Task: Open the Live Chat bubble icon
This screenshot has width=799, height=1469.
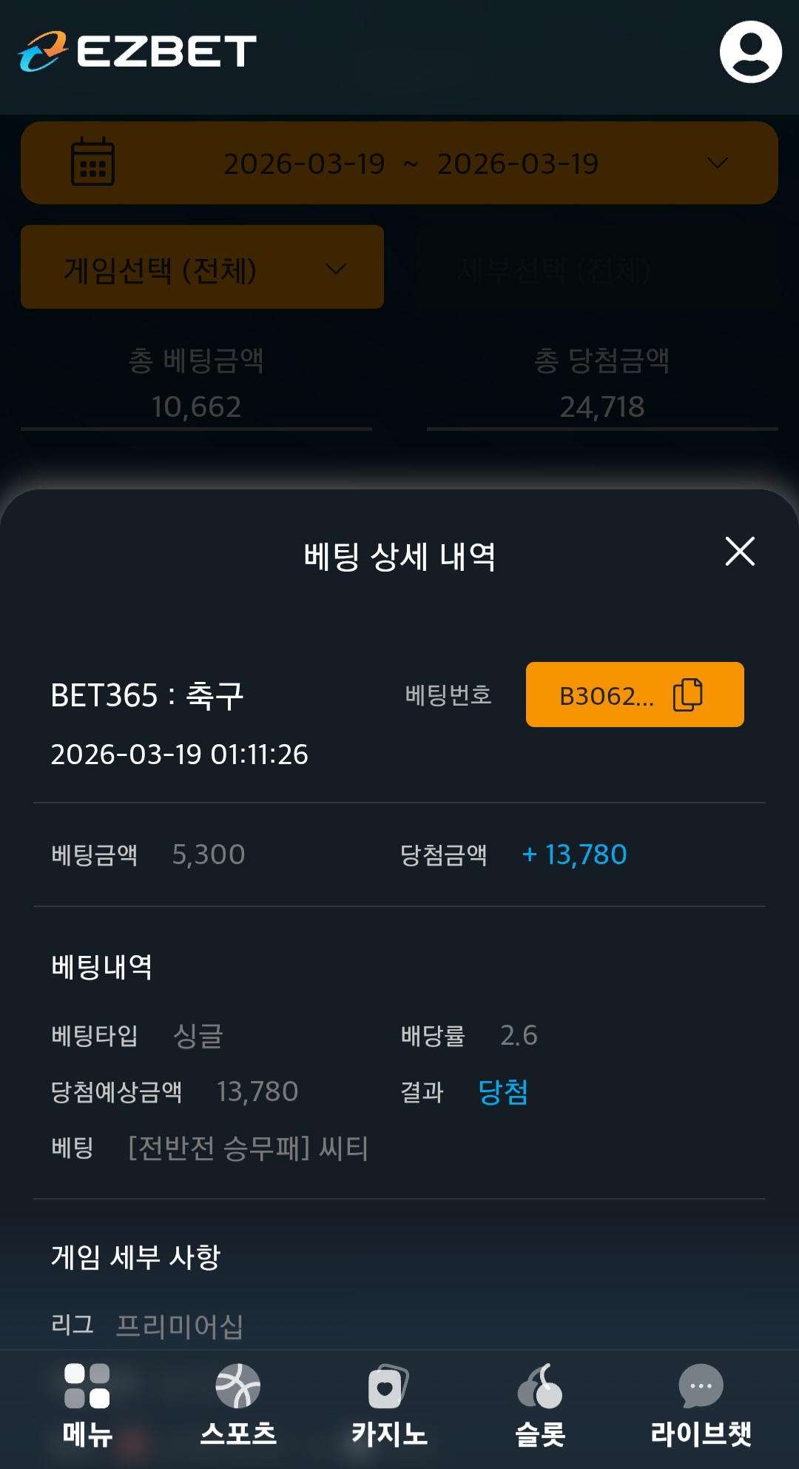Action: (701, 1385)
